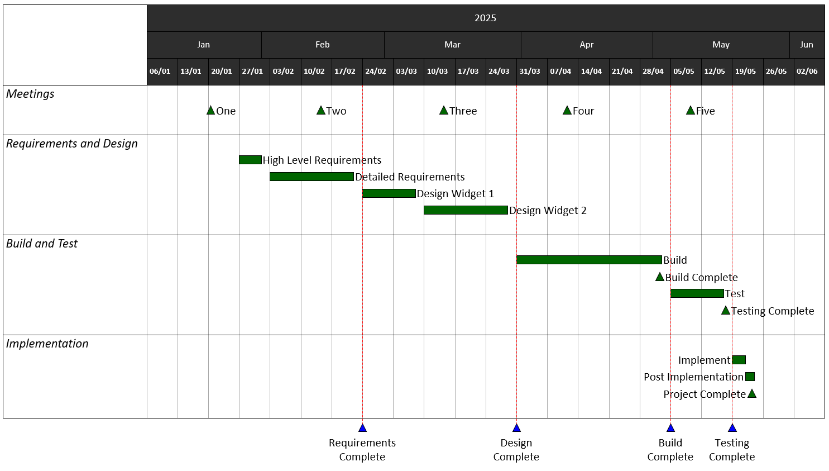Screen dimensions: 829x471
Task: Select the Jan month header
Action: 204,45
